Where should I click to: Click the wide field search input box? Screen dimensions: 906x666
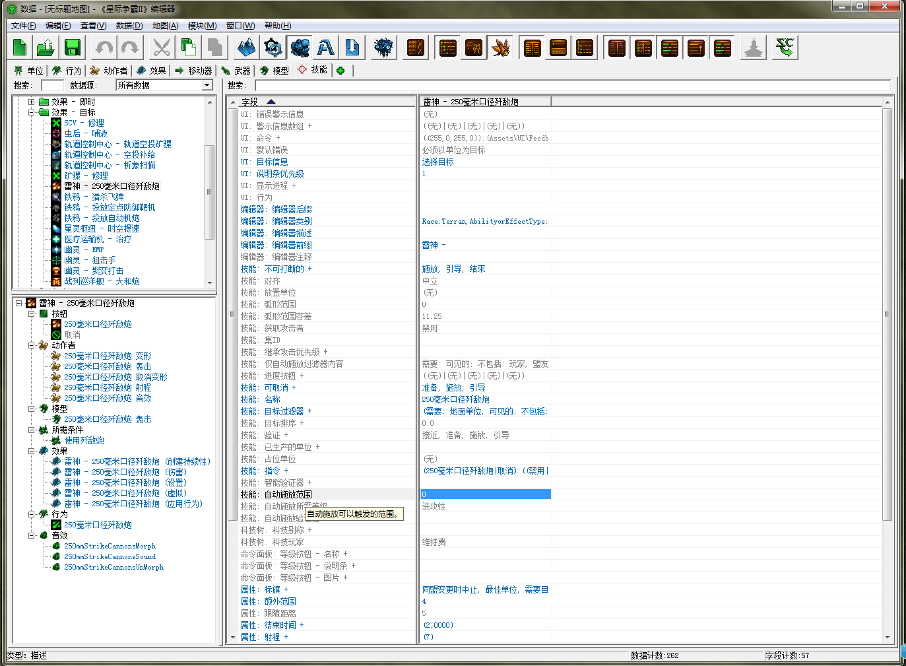coord(572,85)
